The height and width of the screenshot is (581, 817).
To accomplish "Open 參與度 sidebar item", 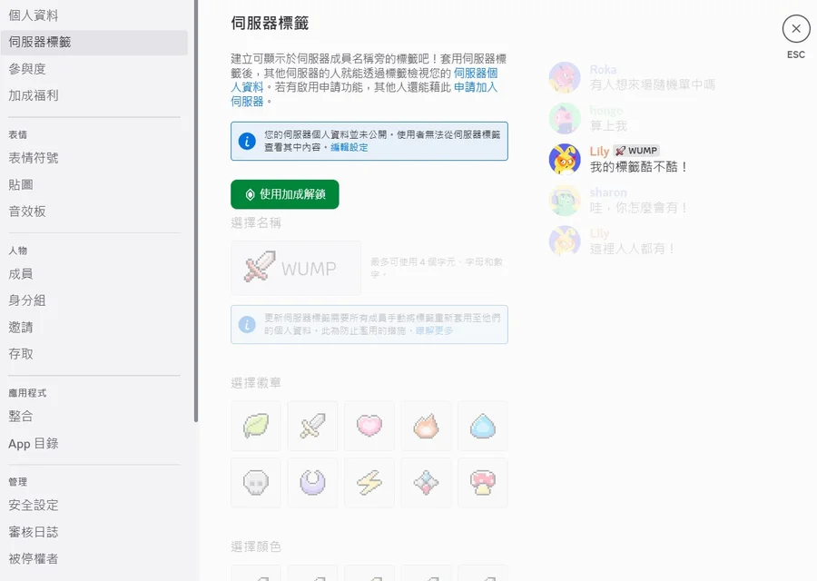I will [94, 69].
